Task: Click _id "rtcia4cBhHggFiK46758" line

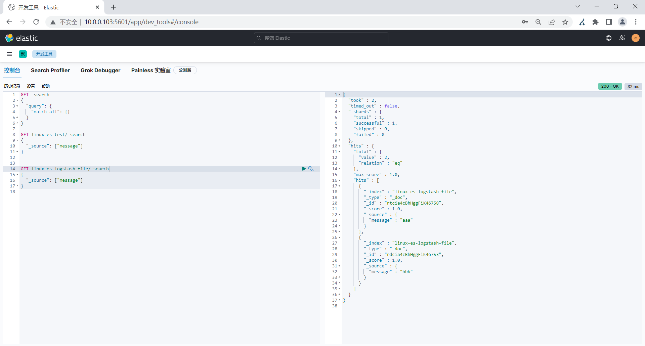Action: (404, 203)
